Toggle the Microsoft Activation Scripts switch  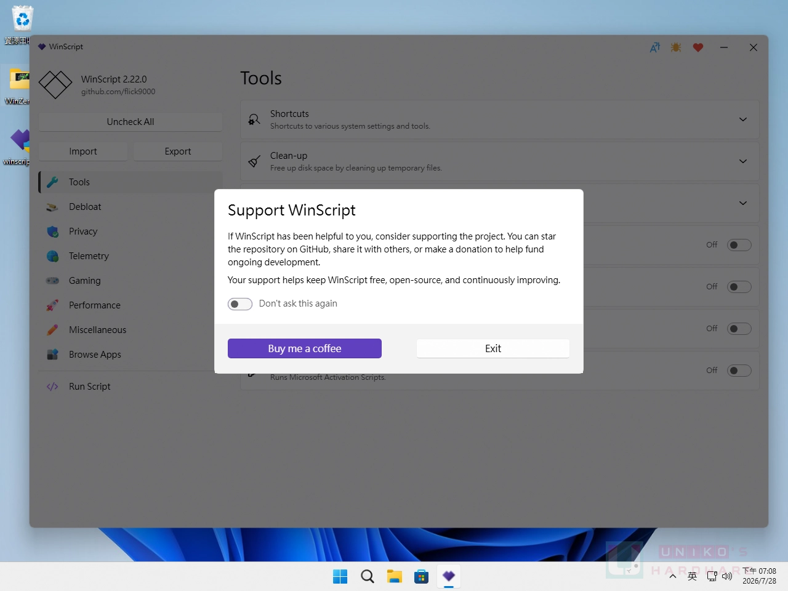(x=739, y=371)
